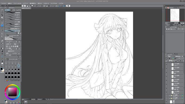Open ファイル menu

point(4,4)
